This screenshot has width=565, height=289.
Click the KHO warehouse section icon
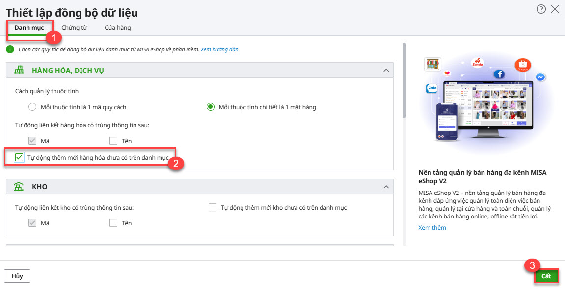(19, 187)
